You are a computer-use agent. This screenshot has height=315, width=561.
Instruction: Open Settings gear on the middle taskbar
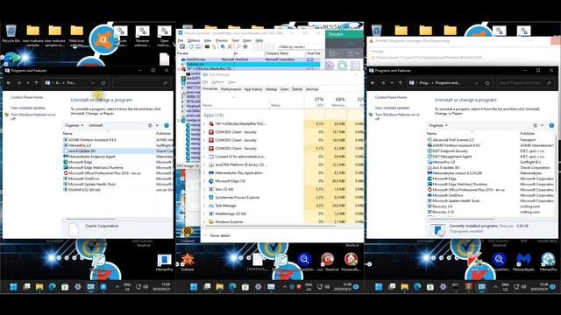pos(258,287)
